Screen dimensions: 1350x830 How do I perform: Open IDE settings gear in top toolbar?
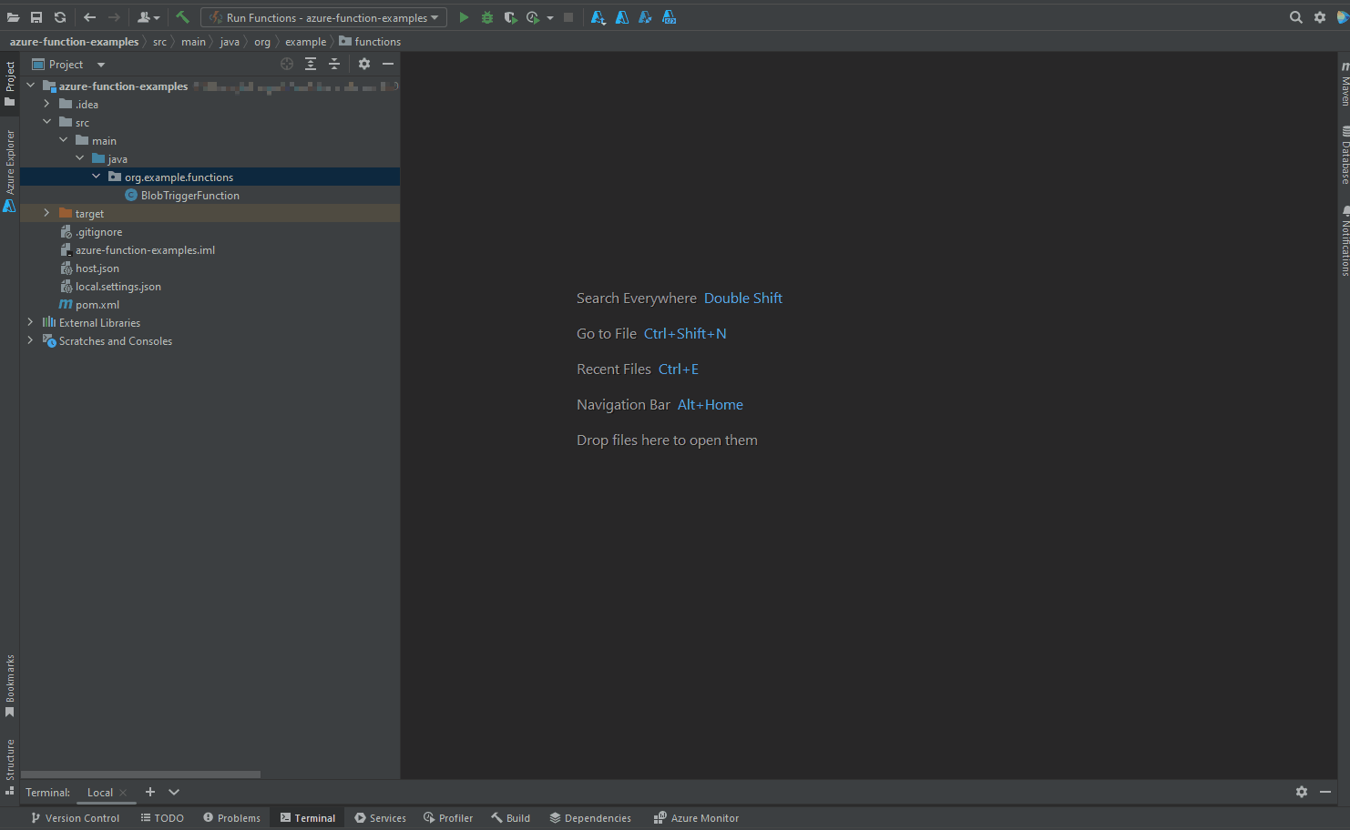point(1320,17)
